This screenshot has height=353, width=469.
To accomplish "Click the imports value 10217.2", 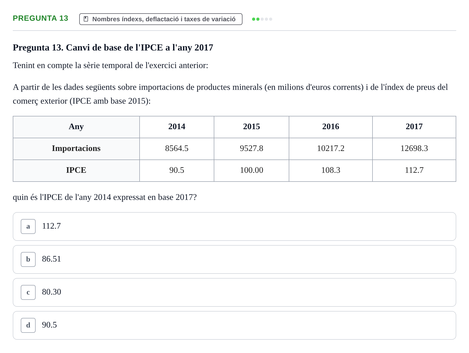I will (331, 149).
